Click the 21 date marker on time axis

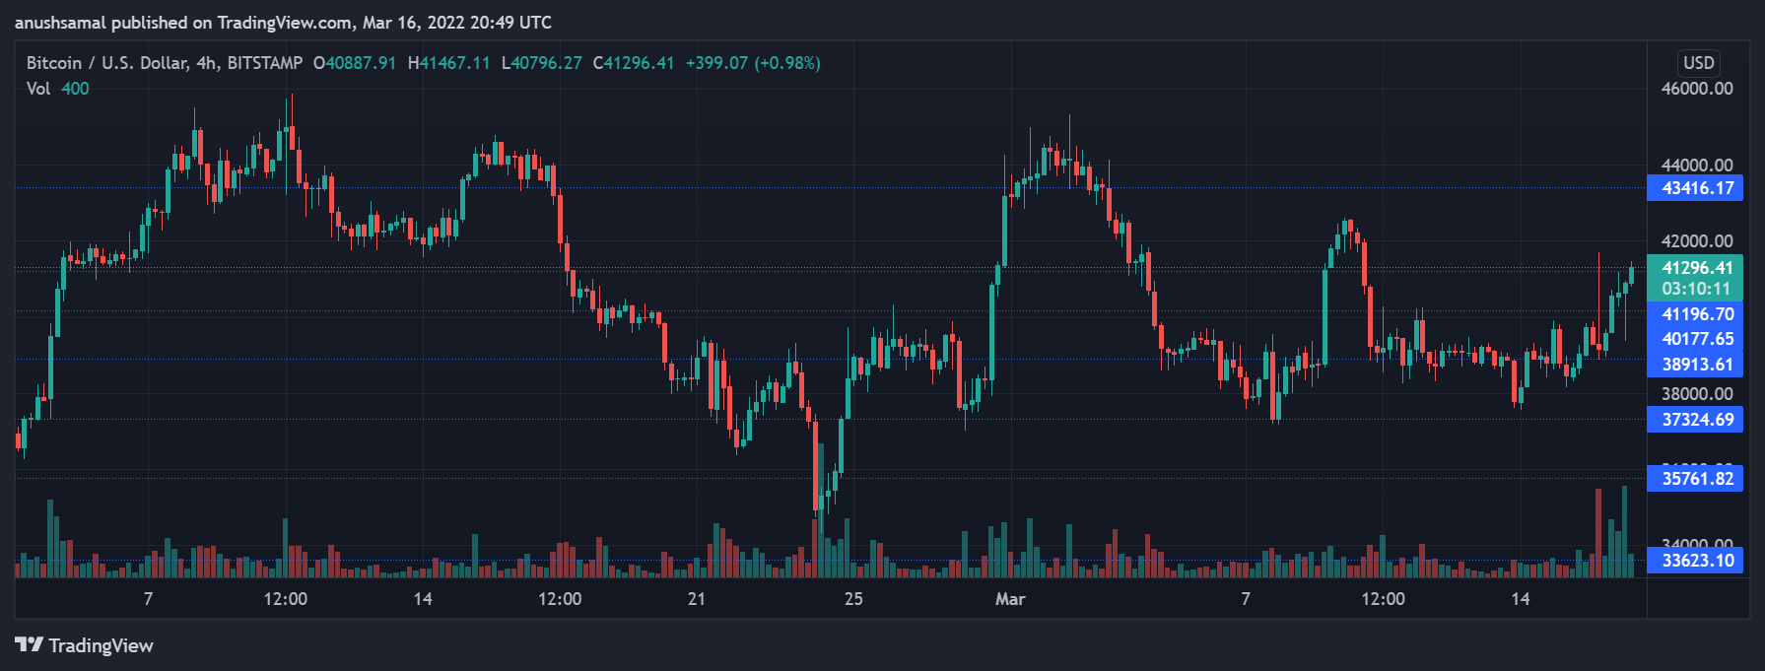point(697,599)
